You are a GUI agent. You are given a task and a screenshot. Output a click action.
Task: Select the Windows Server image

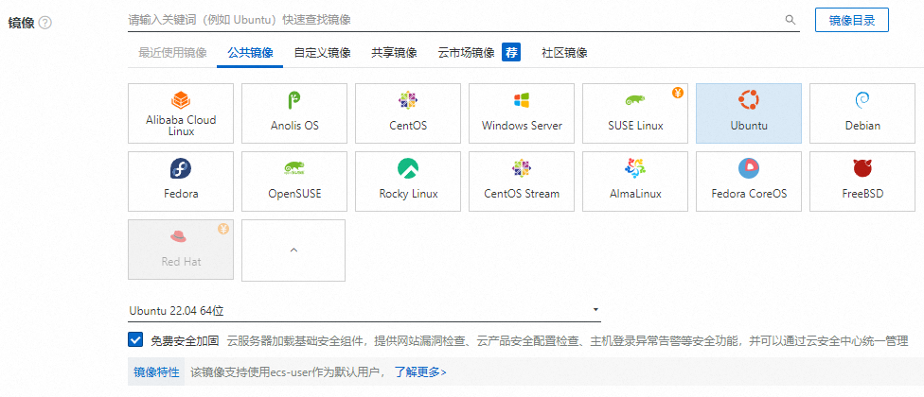[522, 113]
